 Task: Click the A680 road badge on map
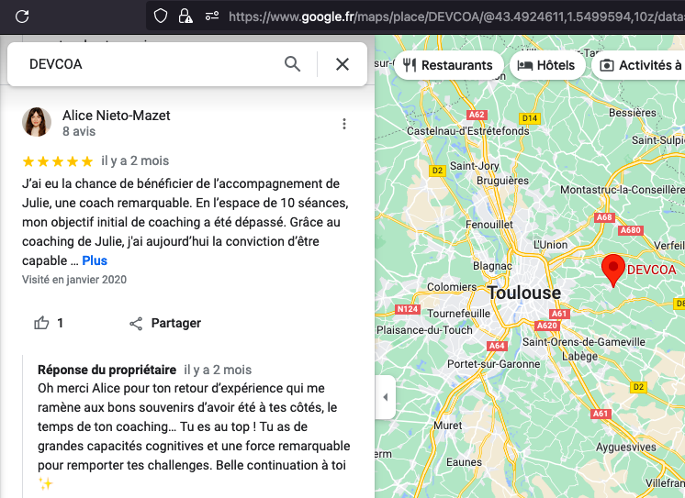(x=631, y=230)
